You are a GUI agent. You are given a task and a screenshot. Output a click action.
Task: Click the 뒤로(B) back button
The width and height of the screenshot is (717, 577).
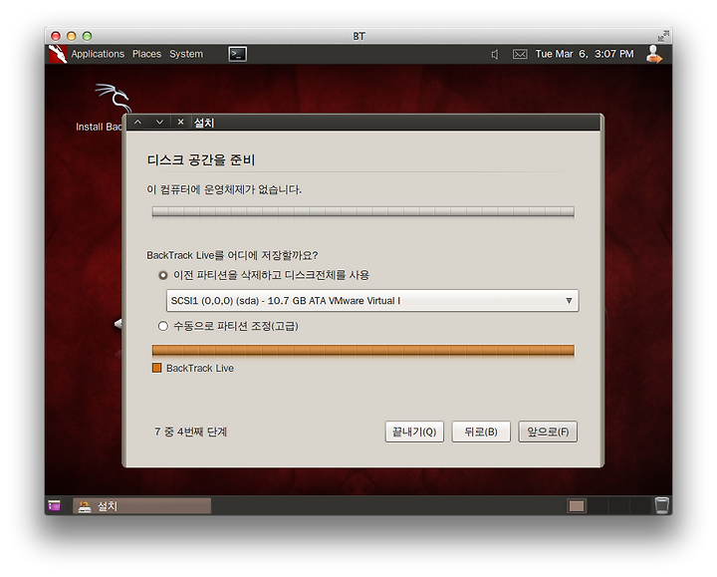point(481,432)
